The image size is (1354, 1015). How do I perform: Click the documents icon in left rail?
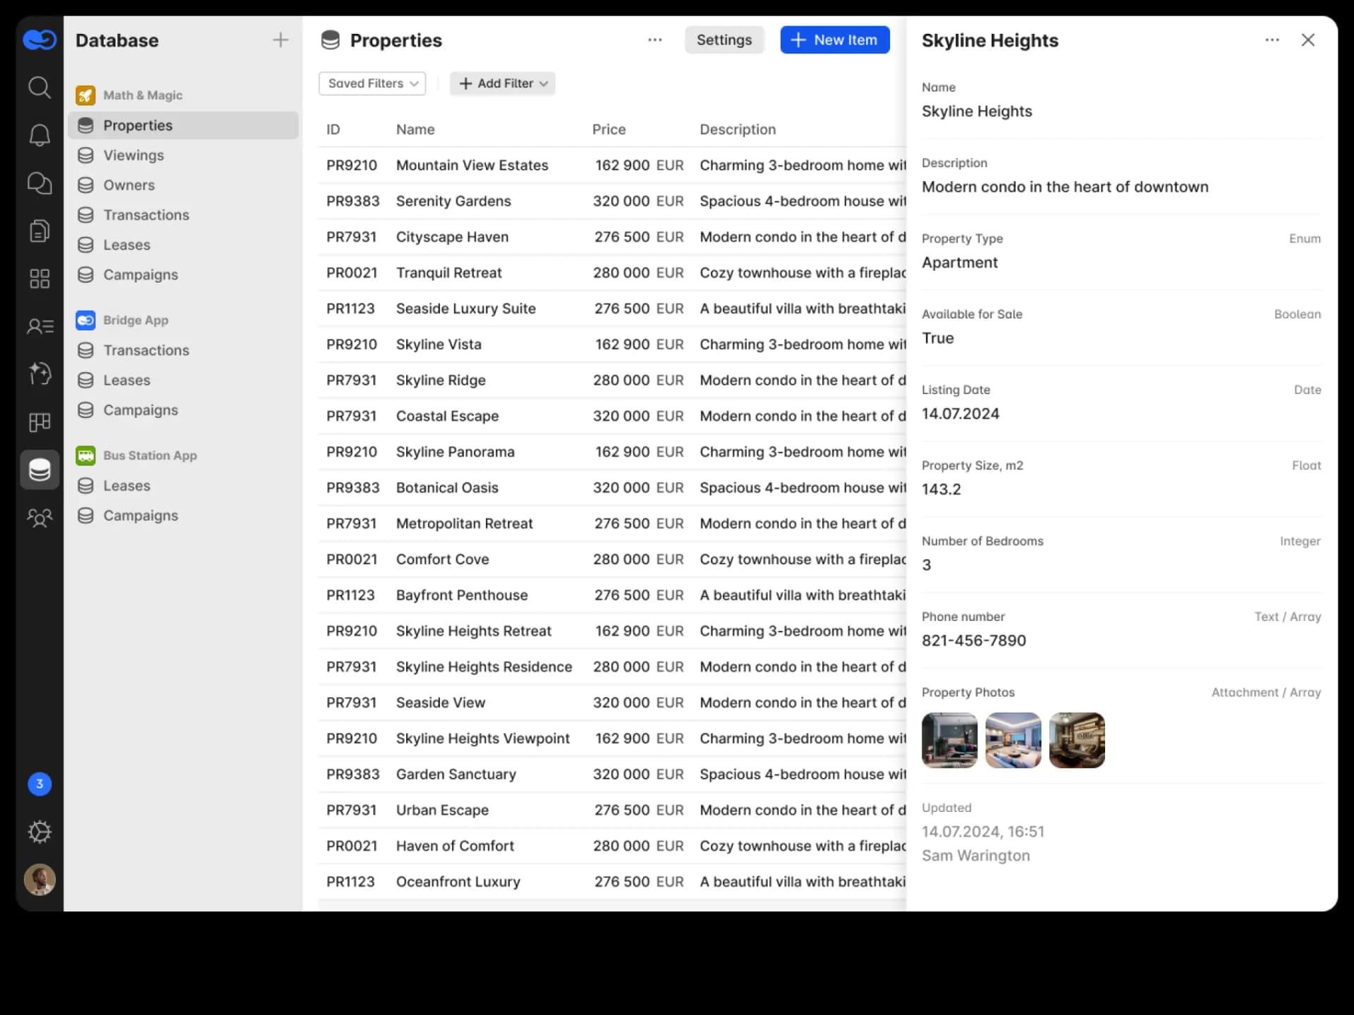tap(39, 230)
